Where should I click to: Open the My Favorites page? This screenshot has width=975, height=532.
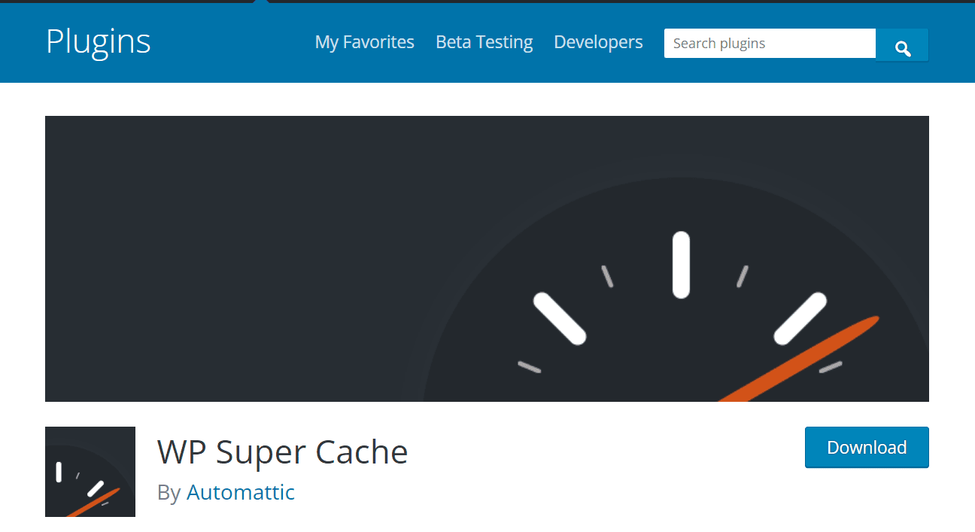tap(365, 42)
